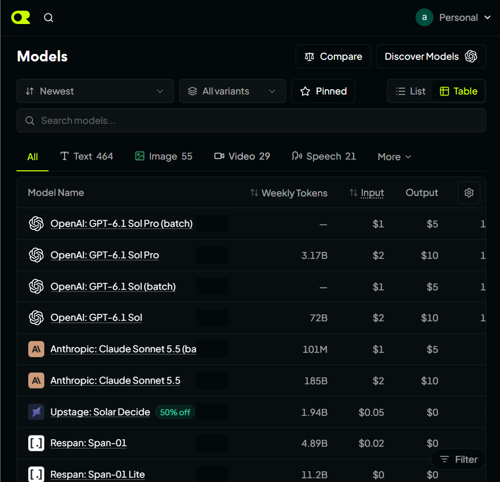Open table column settings gear icon
Image resolution: width=500 pixels, height=482 pixels.
(x=469, y=193)
